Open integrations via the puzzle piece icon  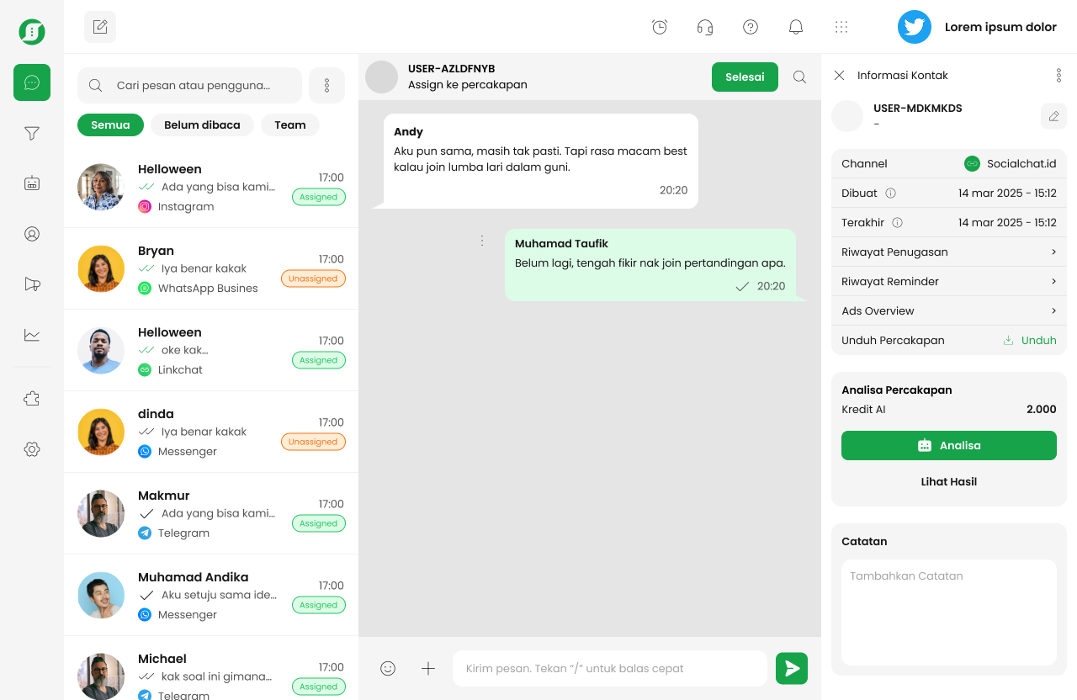point(31,398)
